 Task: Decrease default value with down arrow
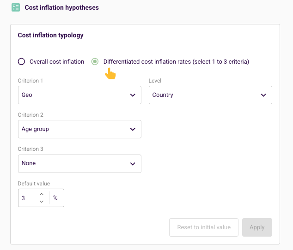[42, 202]
